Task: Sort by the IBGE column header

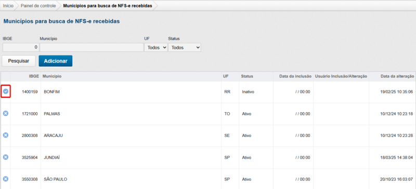Action: click(34, 76)
